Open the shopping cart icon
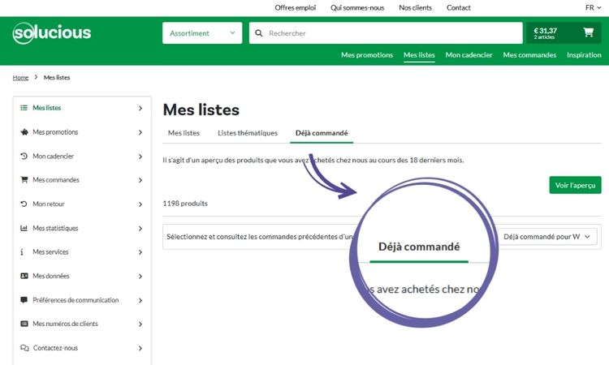The image size is (609, 365). click(x=588, y=33)
